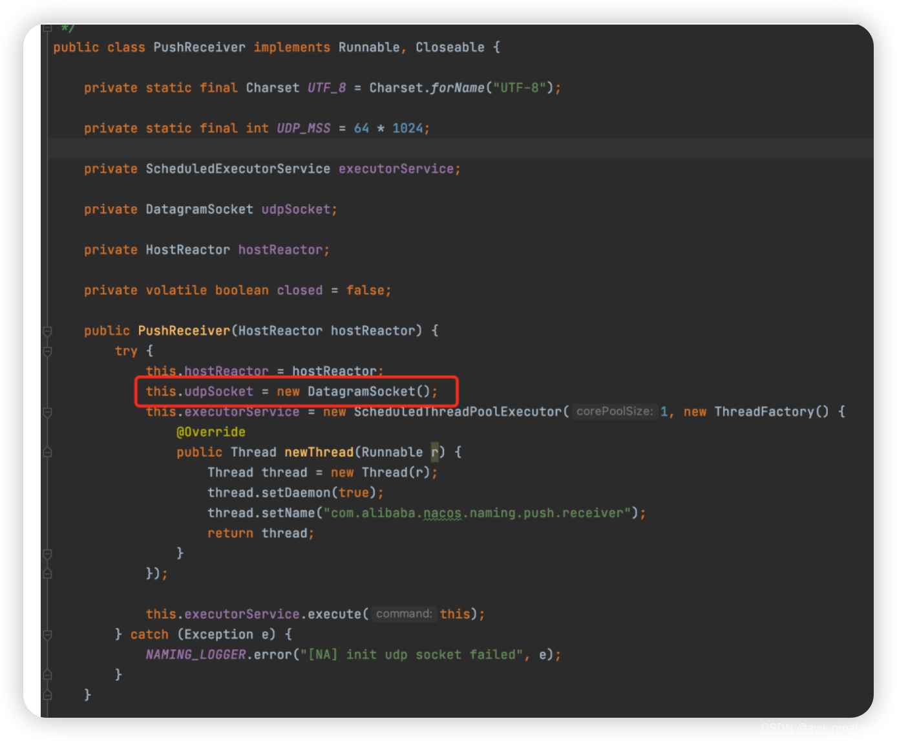Click Closeable in the implements clause
897x741 pixels.
450,47
